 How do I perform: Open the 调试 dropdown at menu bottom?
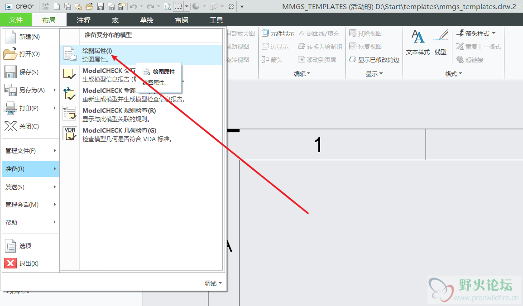point(213,283)
